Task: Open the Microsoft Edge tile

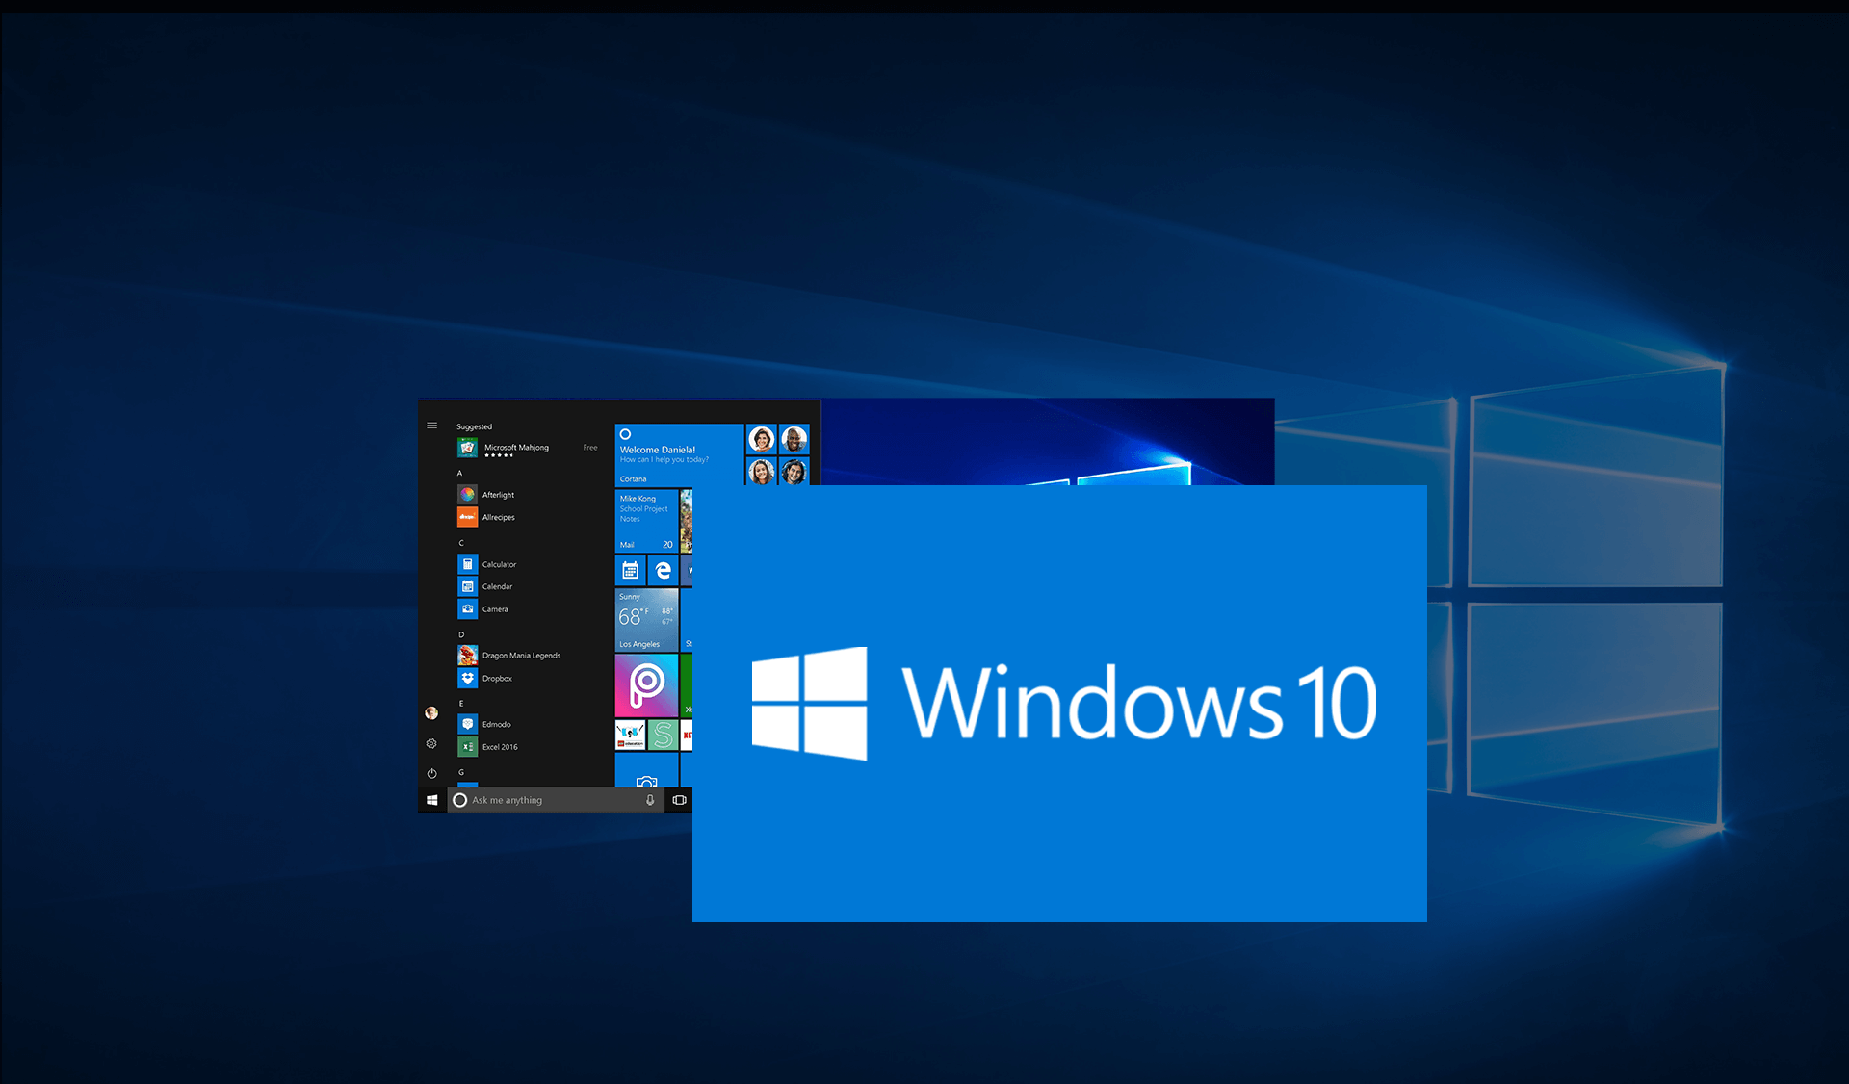Action: [x=663, y=571]
